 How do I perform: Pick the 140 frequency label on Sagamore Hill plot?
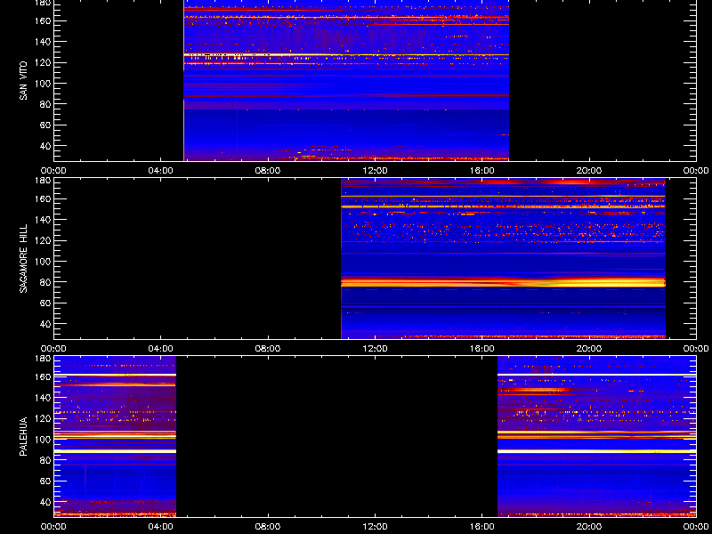[x=43, y=220]
